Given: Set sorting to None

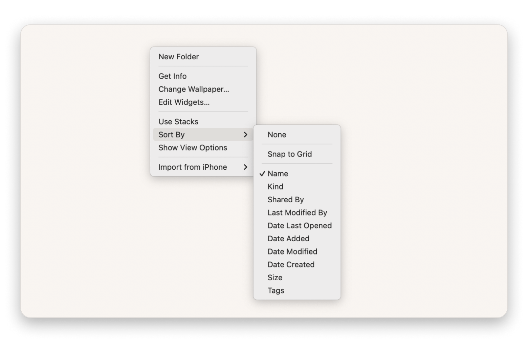Looking at the screenshot, I should click(x=277, y=135).
